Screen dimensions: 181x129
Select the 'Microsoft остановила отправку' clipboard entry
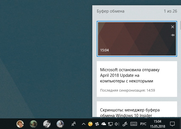pyautogui.click(x=137, y=79)
